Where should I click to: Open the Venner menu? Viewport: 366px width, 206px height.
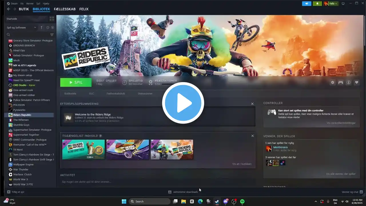click(30, 3)
